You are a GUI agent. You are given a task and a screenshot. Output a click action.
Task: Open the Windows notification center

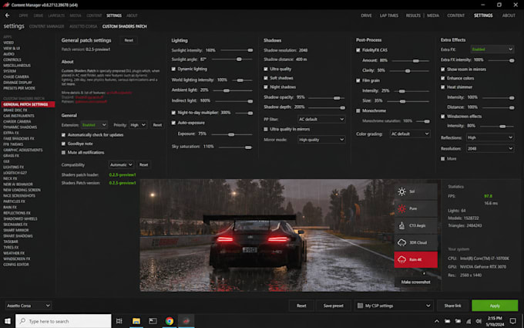pyautogui.click(x=513, y=321)
